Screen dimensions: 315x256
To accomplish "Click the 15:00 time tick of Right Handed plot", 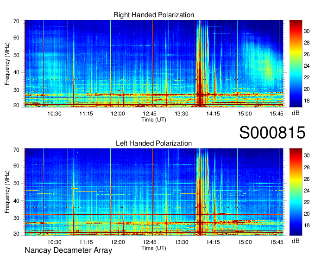I will coord(245,114).
